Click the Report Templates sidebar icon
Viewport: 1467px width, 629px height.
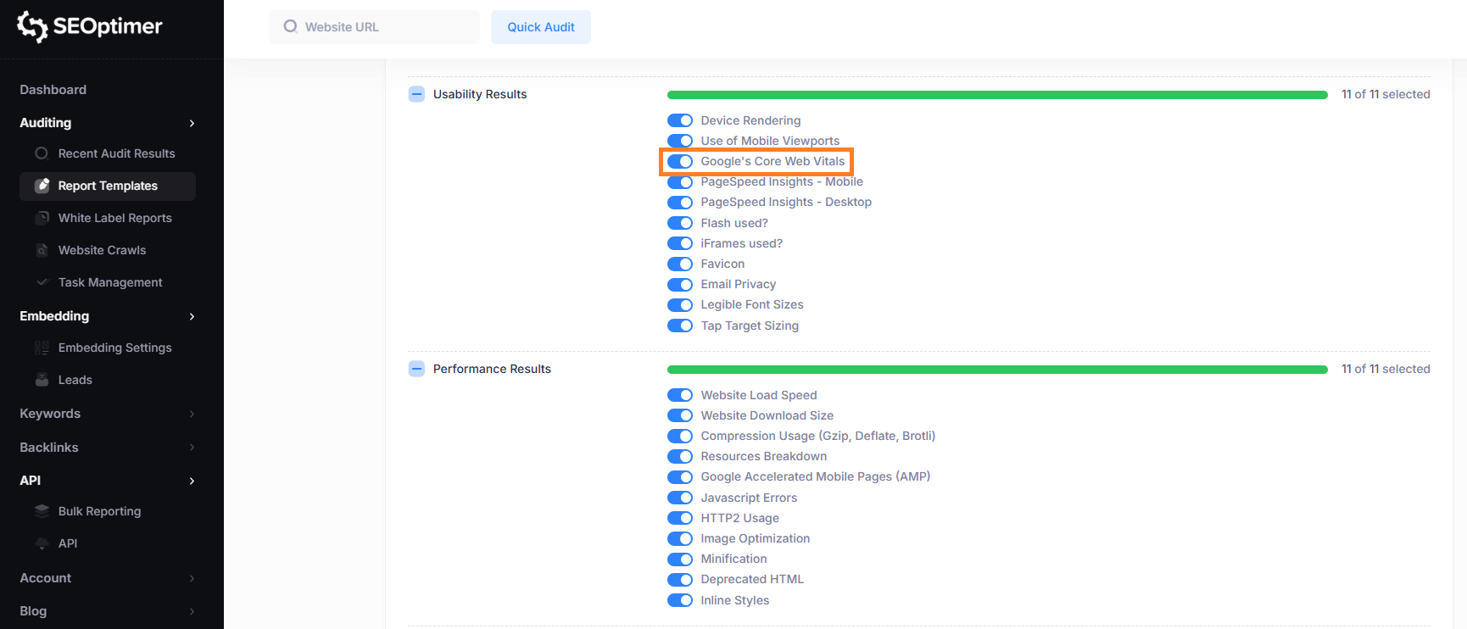click(42, 186)
